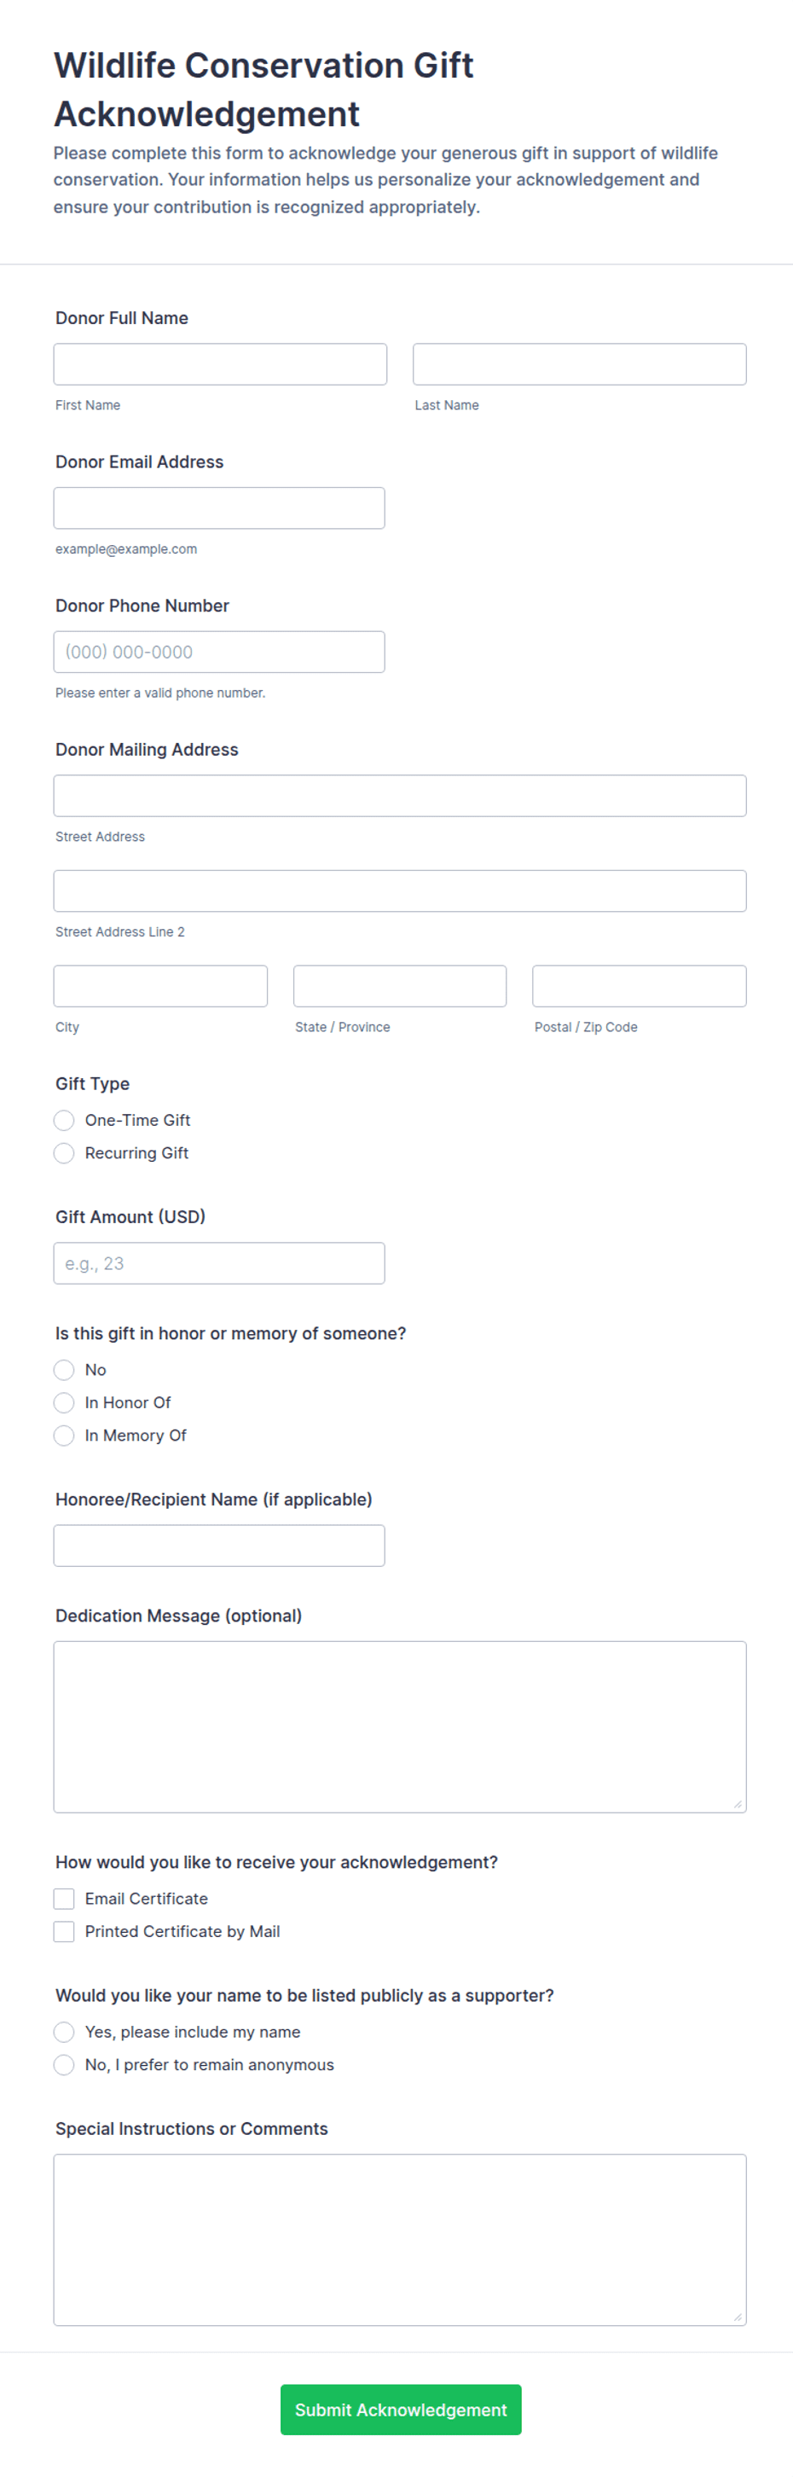The image size is (793, 2477).
Task: Check Printed Certificate by Mail checkbox
Action: 65,1931
